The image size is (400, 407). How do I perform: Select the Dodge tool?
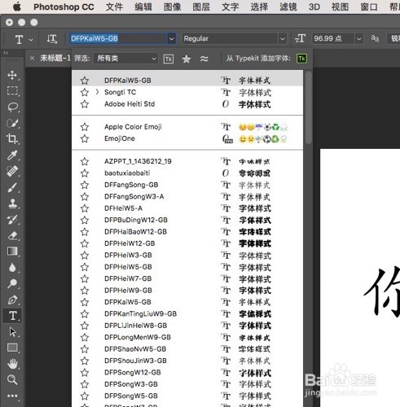pos(12,283)
